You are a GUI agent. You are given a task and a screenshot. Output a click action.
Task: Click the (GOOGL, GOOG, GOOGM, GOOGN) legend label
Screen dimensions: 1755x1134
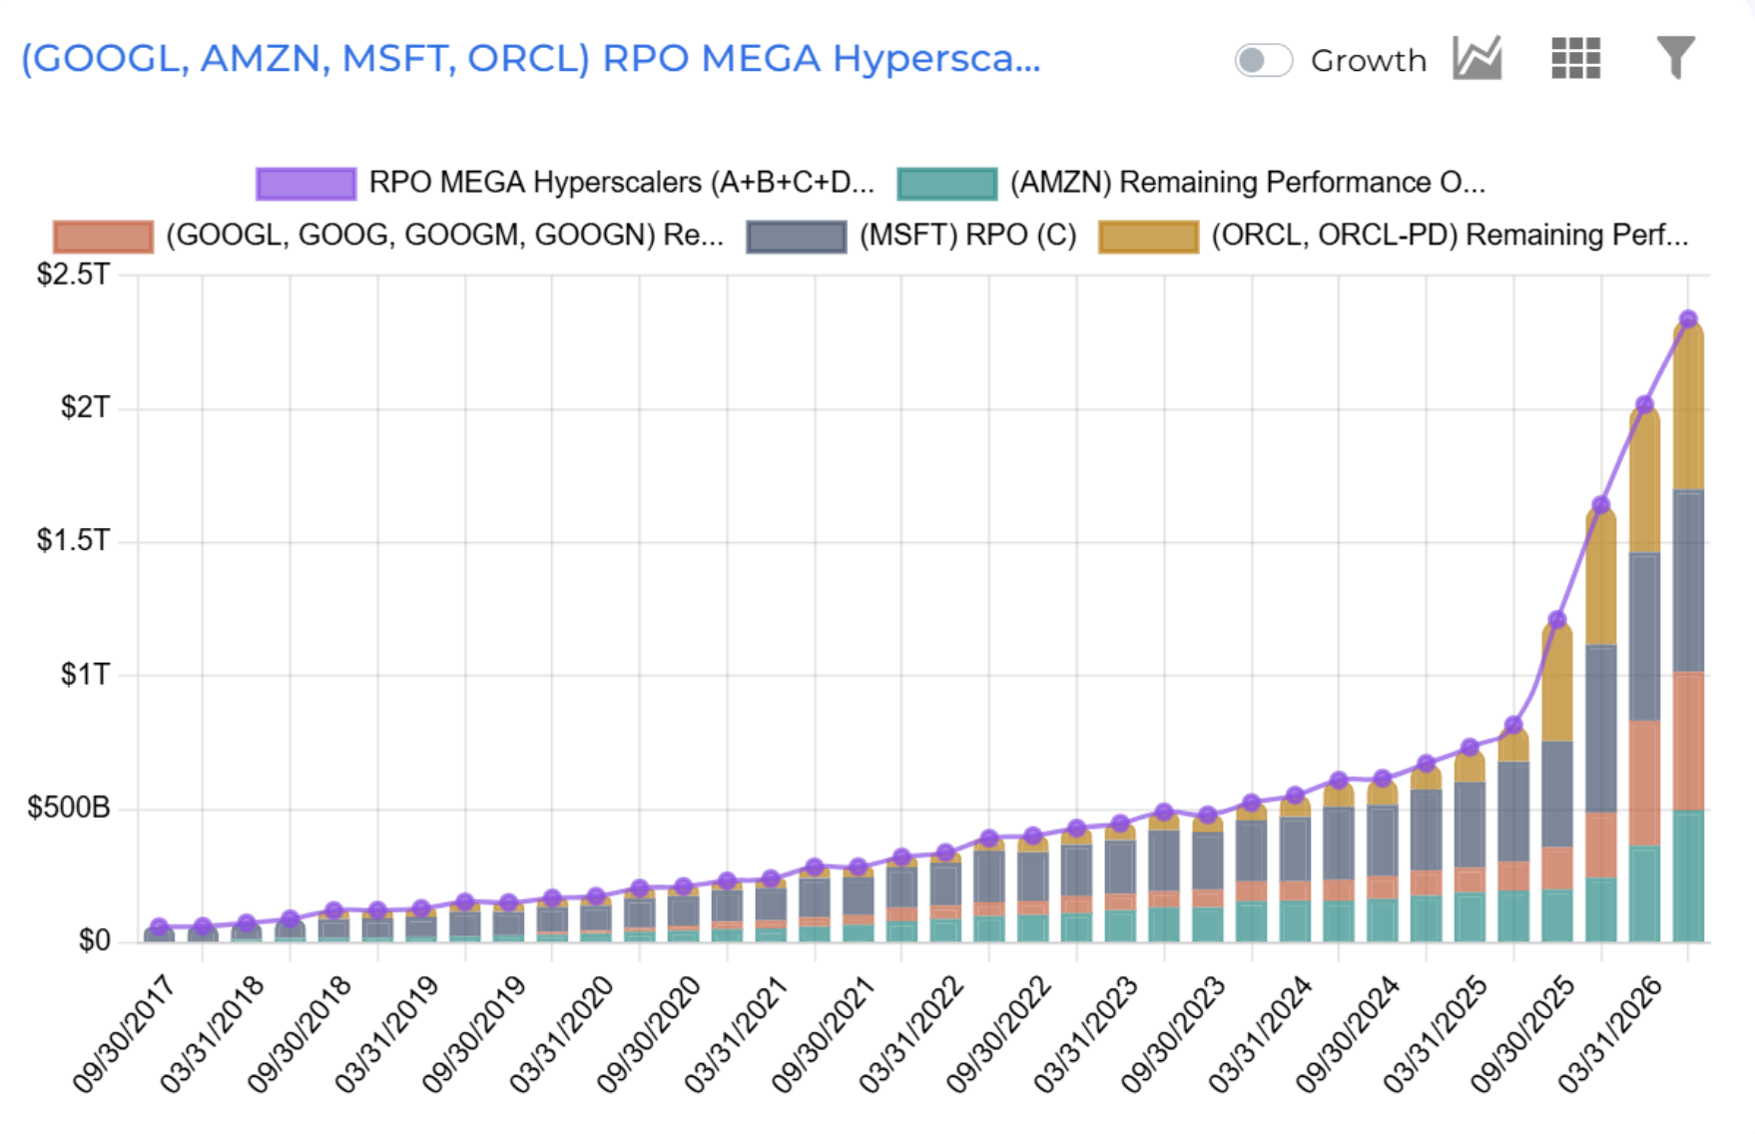click(444, 236)
